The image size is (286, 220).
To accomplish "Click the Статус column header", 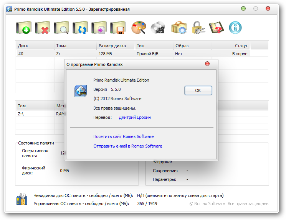I will tap(231, 46).
